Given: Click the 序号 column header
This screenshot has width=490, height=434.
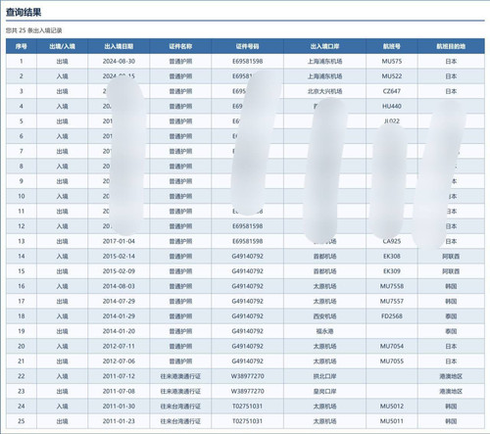Looking at the screenshot, I should pos(22,46).
